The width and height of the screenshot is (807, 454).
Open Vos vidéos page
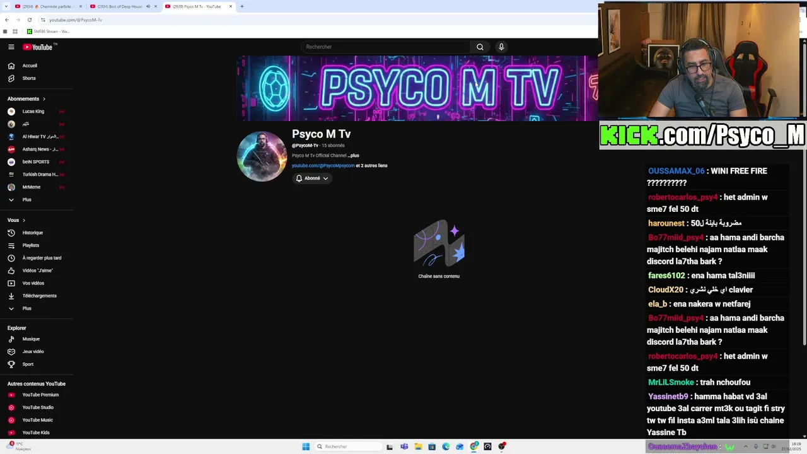pyautogui.click(x=33, y=283)
